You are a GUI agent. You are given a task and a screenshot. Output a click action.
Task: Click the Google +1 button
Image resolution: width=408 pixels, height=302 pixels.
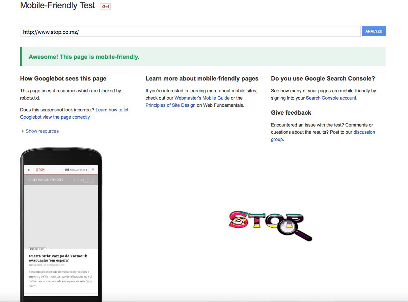click(105, 7)
